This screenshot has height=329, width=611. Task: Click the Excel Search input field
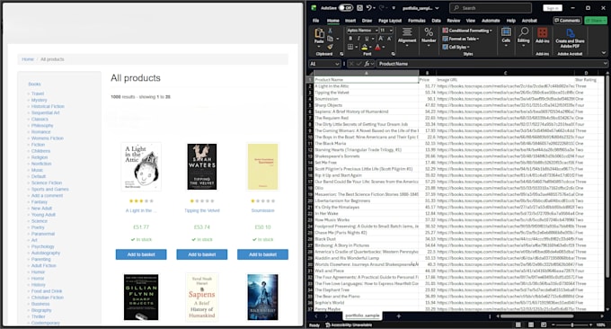(x=491, y=8)
